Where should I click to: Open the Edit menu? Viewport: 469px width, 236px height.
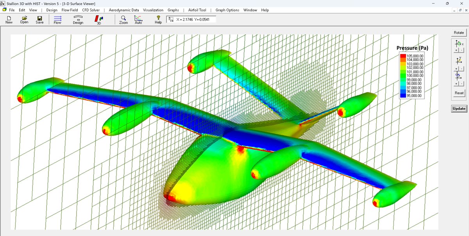(22, 10)
